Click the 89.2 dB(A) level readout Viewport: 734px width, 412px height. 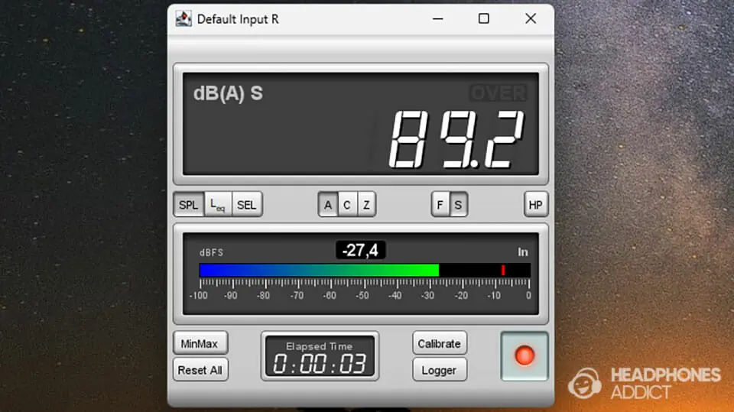pos(456,139)
